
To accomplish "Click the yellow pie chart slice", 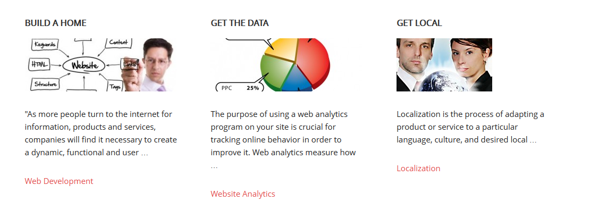I will point(283,48).
